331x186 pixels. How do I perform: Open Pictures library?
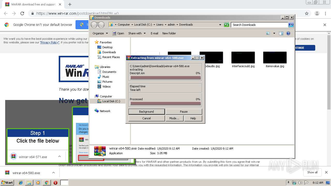tap(105, 82)
